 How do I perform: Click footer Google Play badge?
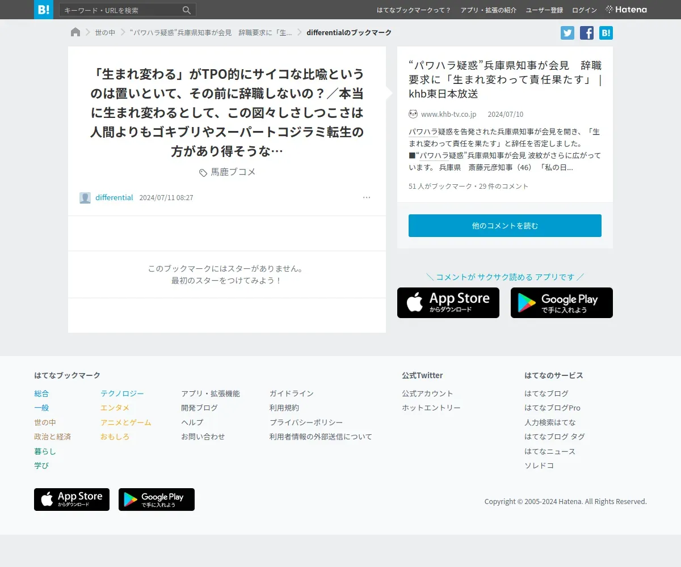157,500
